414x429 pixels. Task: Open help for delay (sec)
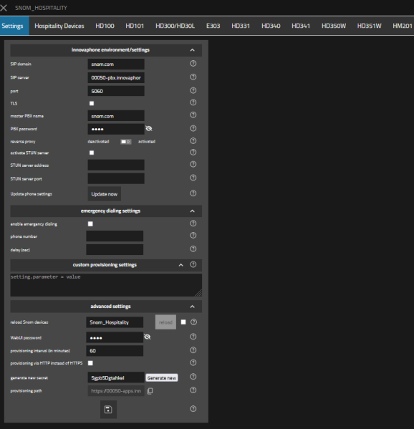(193, 249)
